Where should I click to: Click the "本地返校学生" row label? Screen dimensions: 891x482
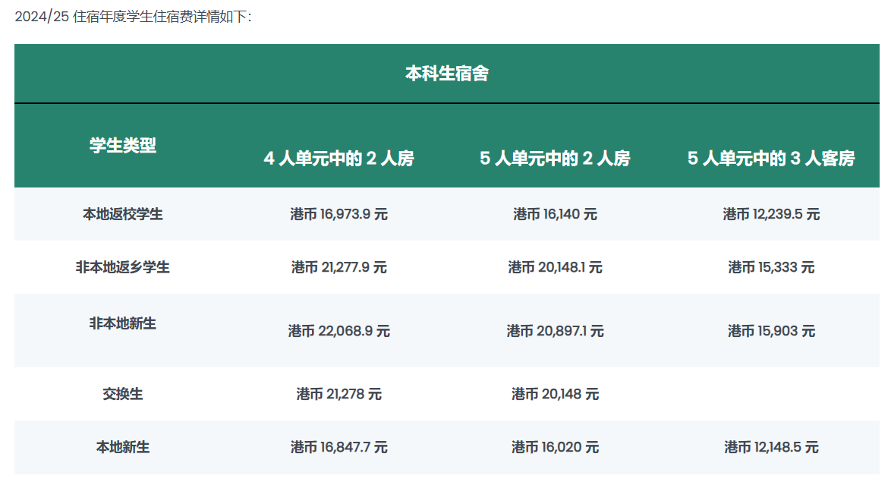(123, 214)
